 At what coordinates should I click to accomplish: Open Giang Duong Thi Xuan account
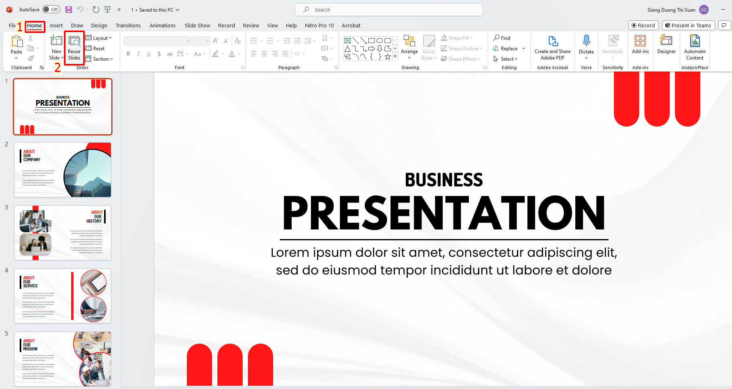pos(678,10)
